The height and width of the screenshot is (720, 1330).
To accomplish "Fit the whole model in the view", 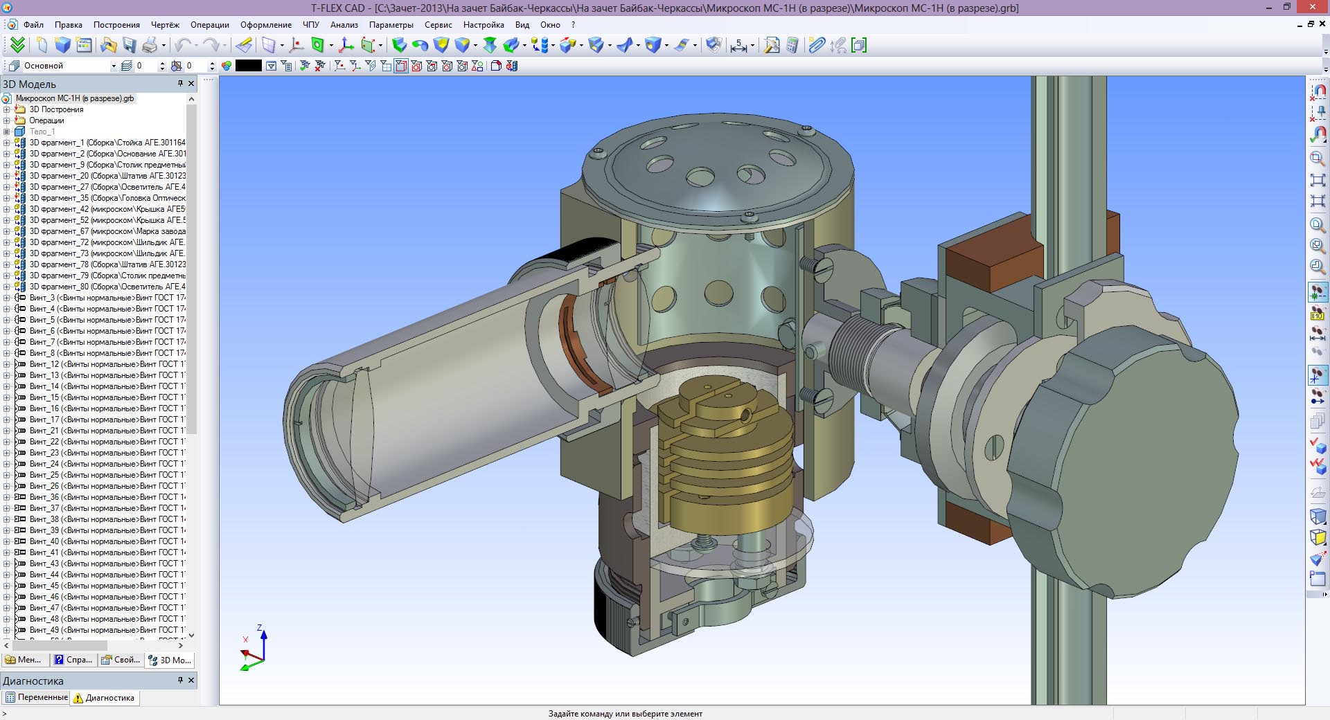I will 1318,179.
